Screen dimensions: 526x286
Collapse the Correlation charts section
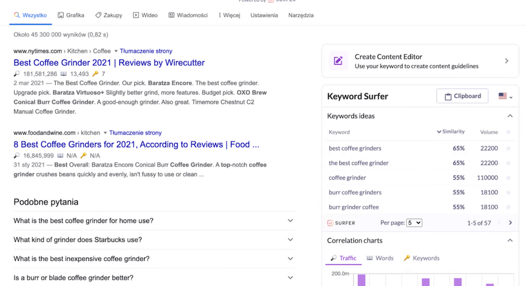click(x=510, y=241)
